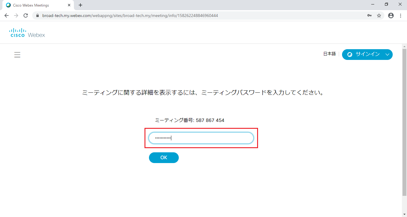
Task: Open the hamburger navigation menu
Action: tap(17, 55)
